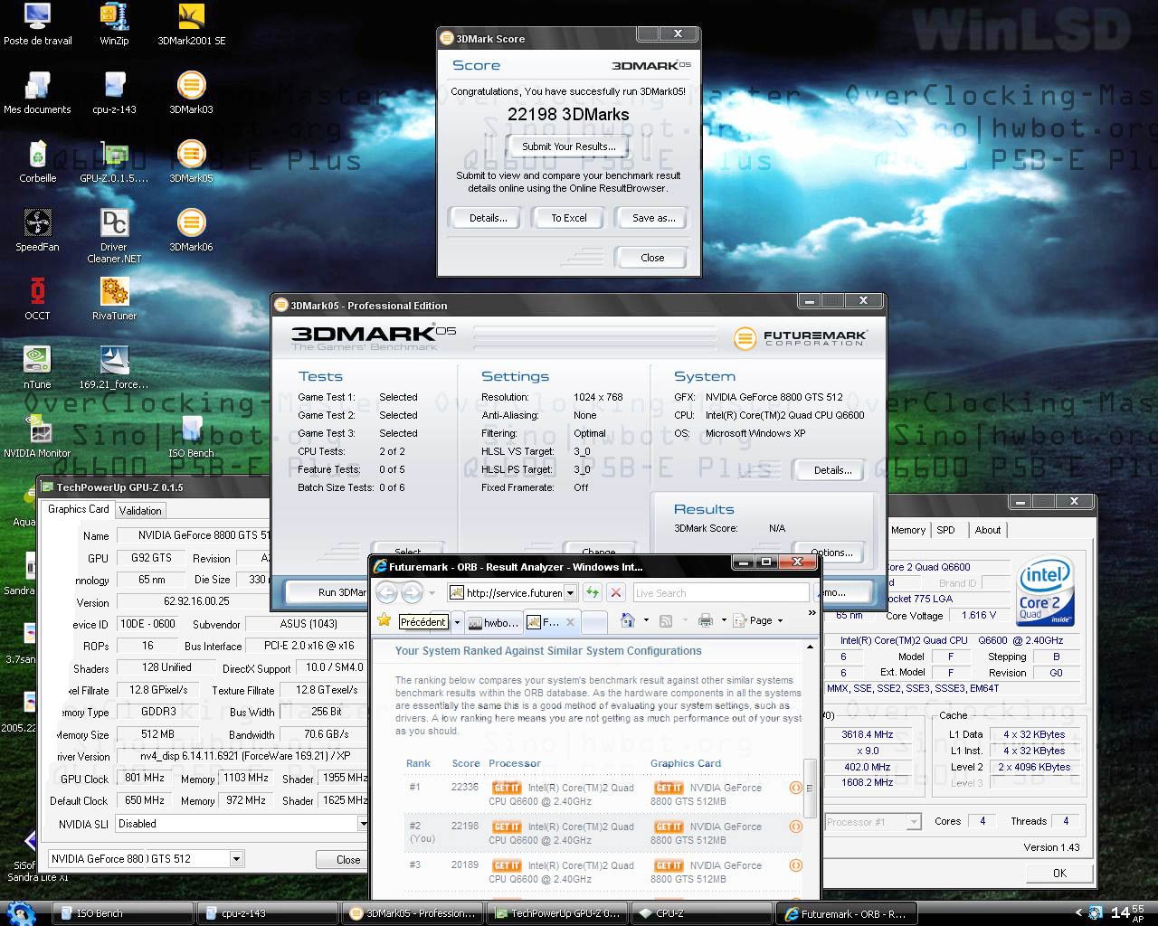Click in the Live Search field

coord(720,593)
